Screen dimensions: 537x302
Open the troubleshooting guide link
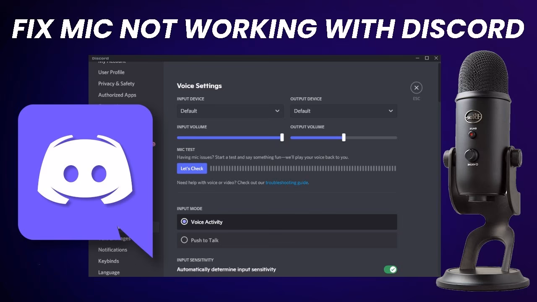click(x=287, y=182)
